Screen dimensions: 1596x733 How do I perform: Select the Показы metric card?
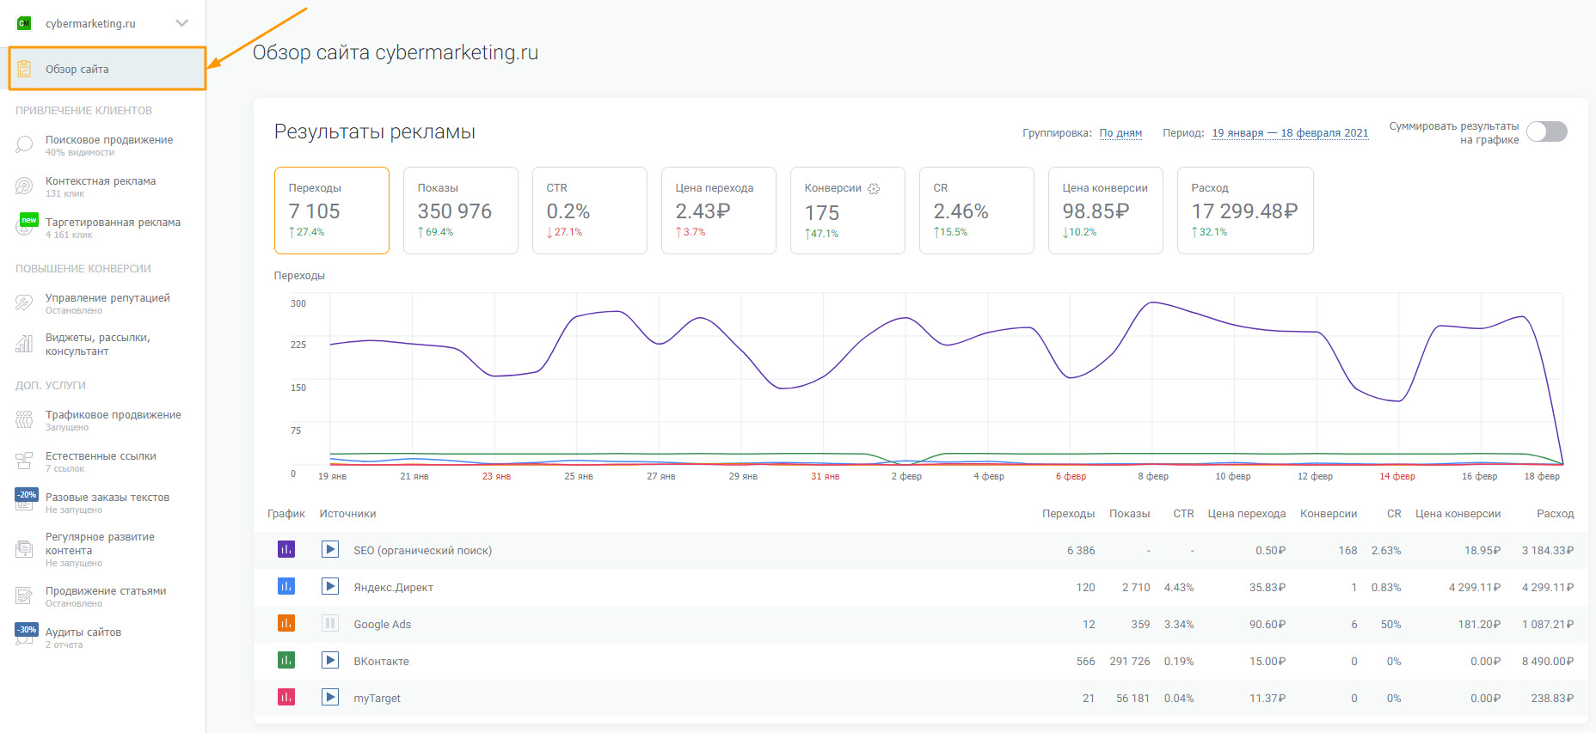coord(461,211)
